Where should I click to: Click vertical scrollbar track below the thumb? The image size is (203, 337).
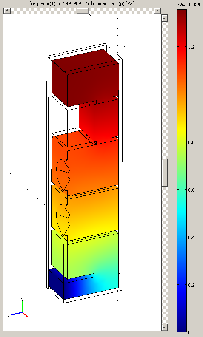click(x=164, y=255)
